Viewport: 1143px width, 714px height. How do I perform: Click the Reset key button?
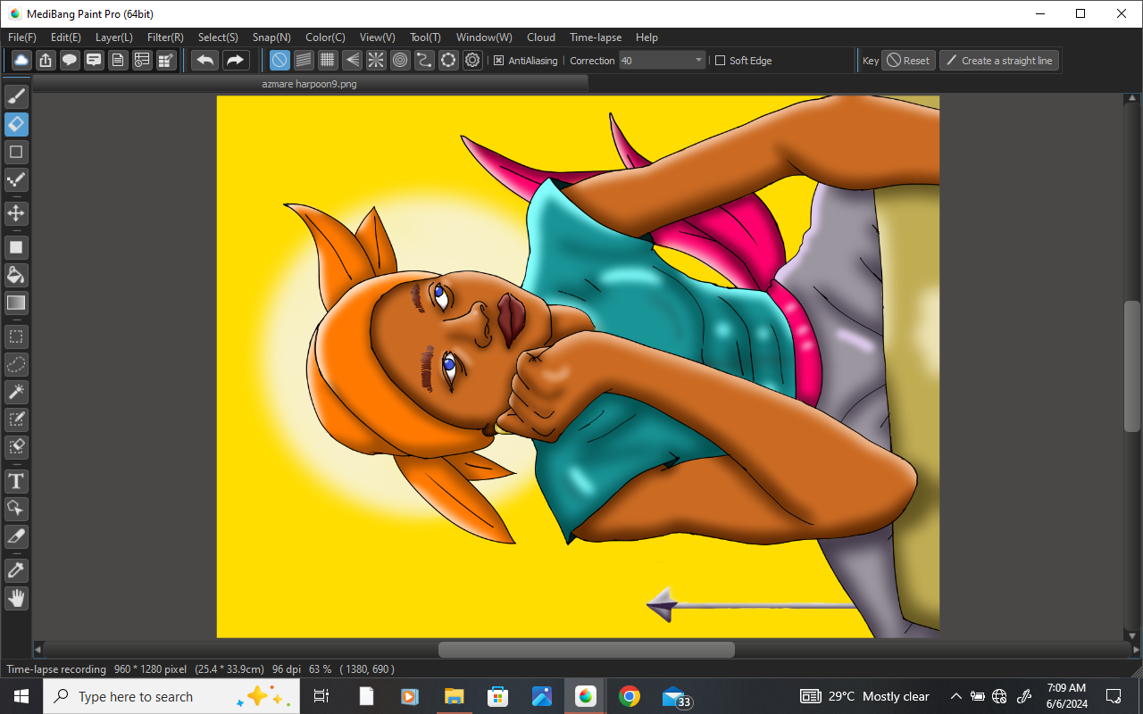[x=909, y=61]
